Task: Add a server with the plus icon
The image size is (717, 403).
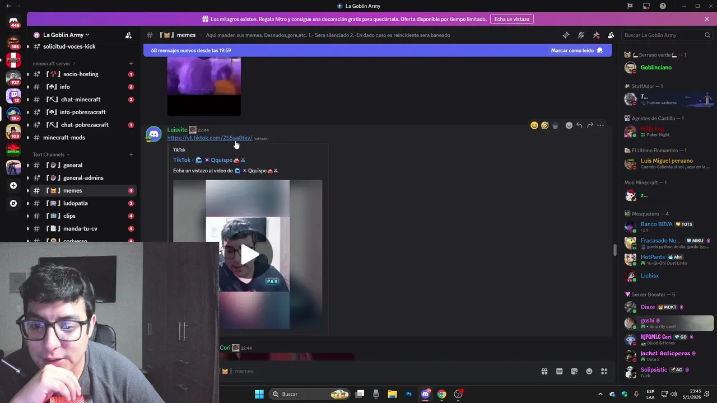Action: point(13,185)
